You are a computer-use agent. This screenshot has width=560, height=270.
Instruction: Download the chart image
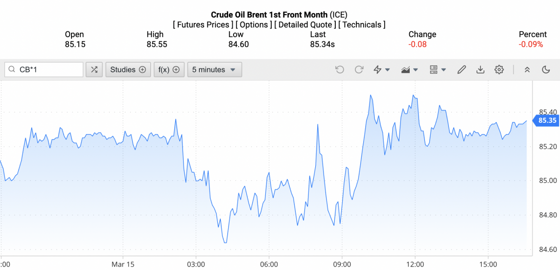(x=480, y=69)
